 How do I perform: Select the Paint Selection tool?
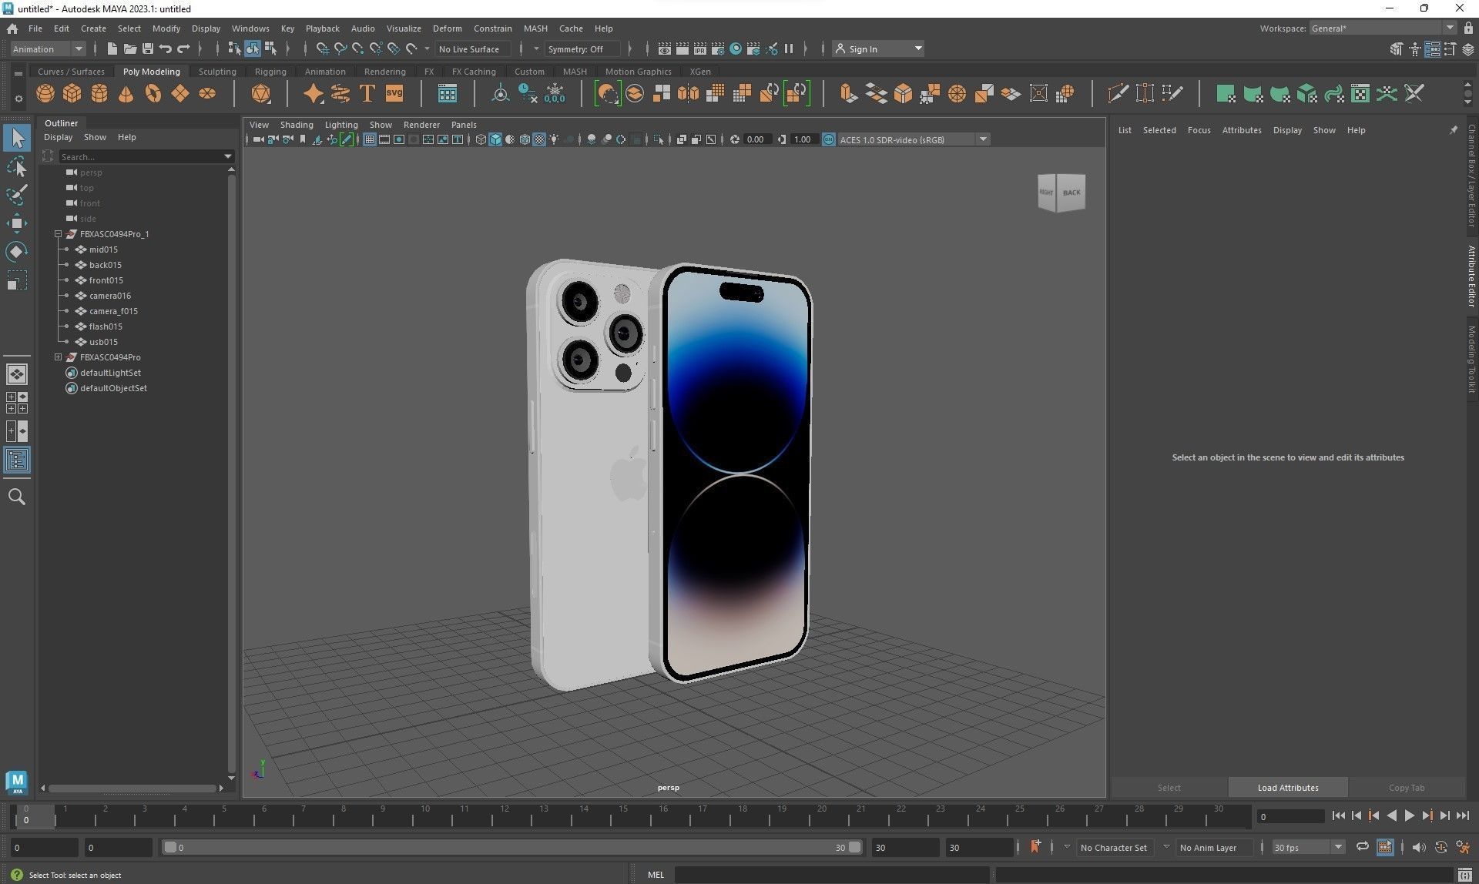point(17,194)
